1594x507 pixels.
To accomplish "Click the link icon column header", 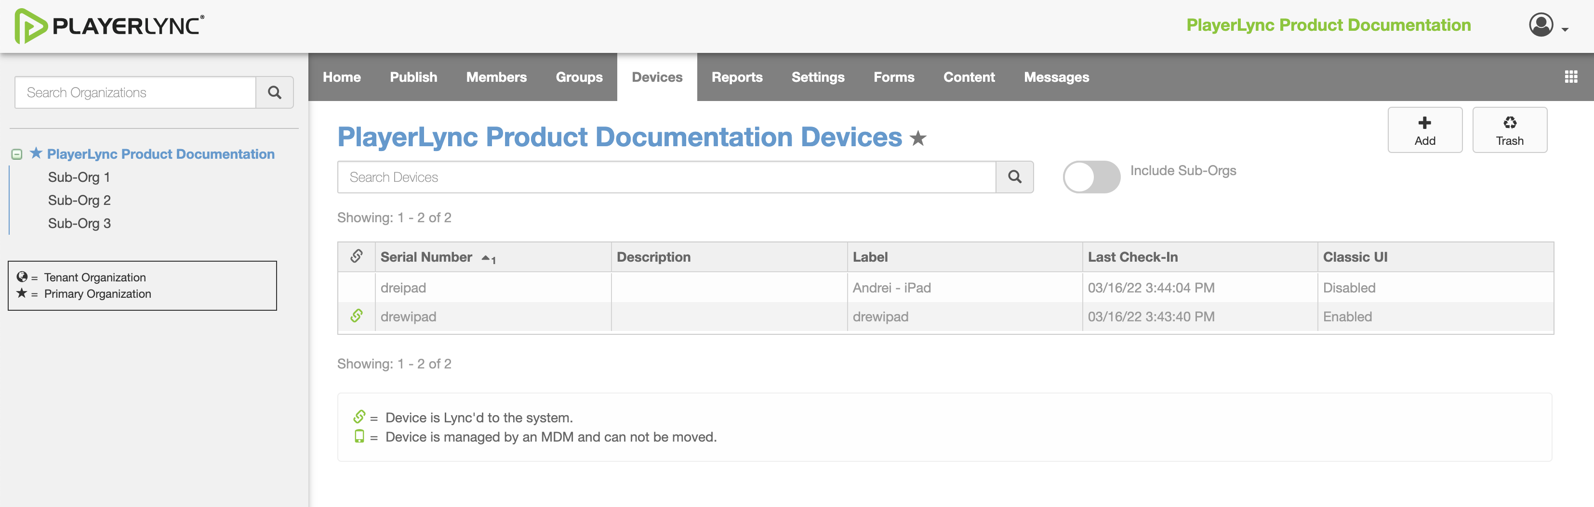I will tap(357, 256).
